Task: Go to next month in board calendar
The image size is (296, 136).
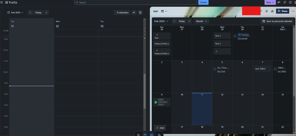Action: 189,21
